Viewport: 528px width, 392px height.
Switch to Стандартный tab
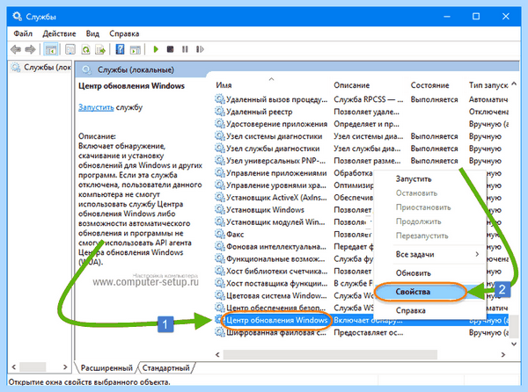click(x=166, y=367)
